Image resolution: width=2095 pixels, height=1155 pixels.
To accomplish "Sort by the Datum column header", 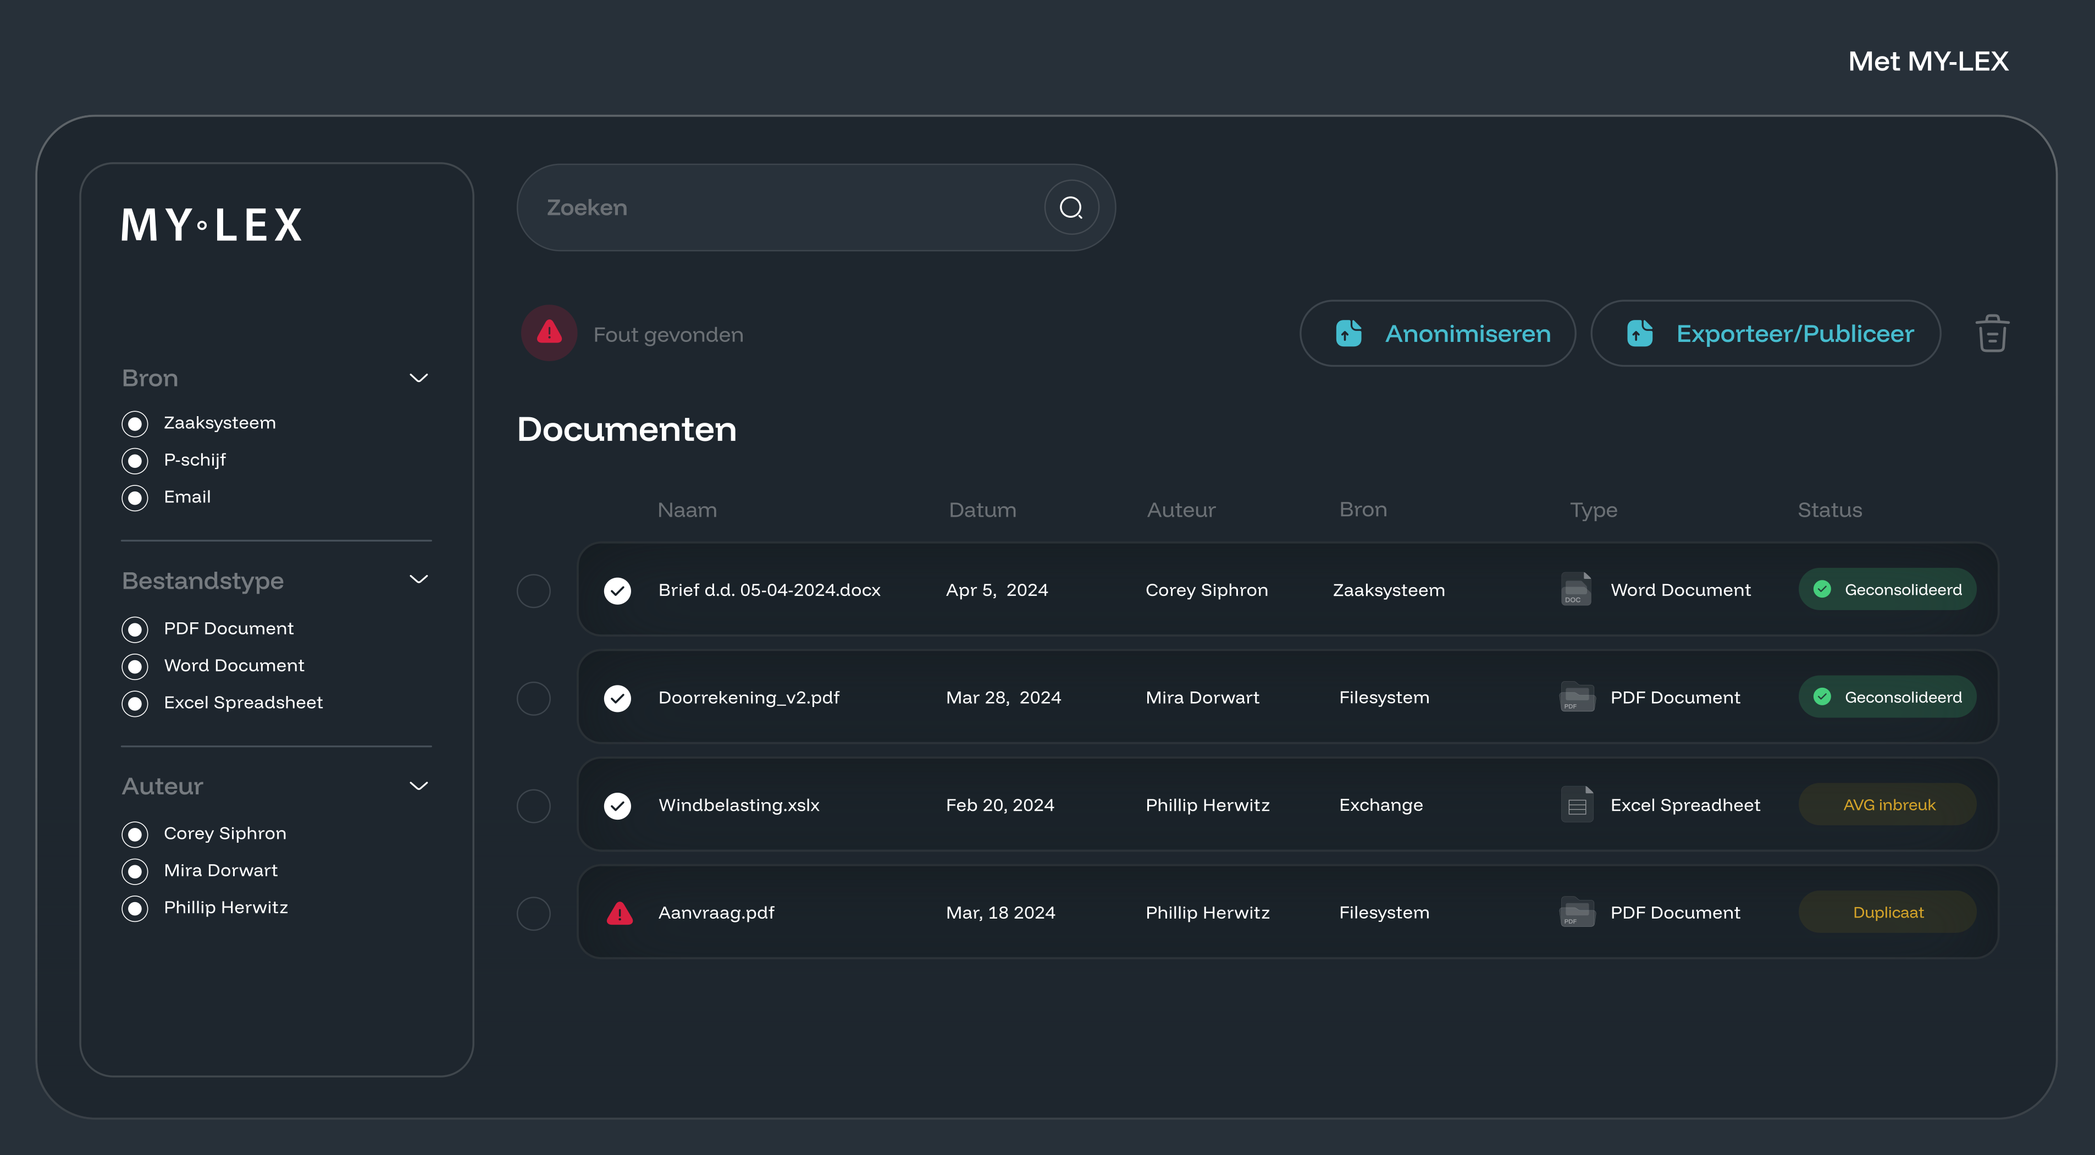I will 982,510.
